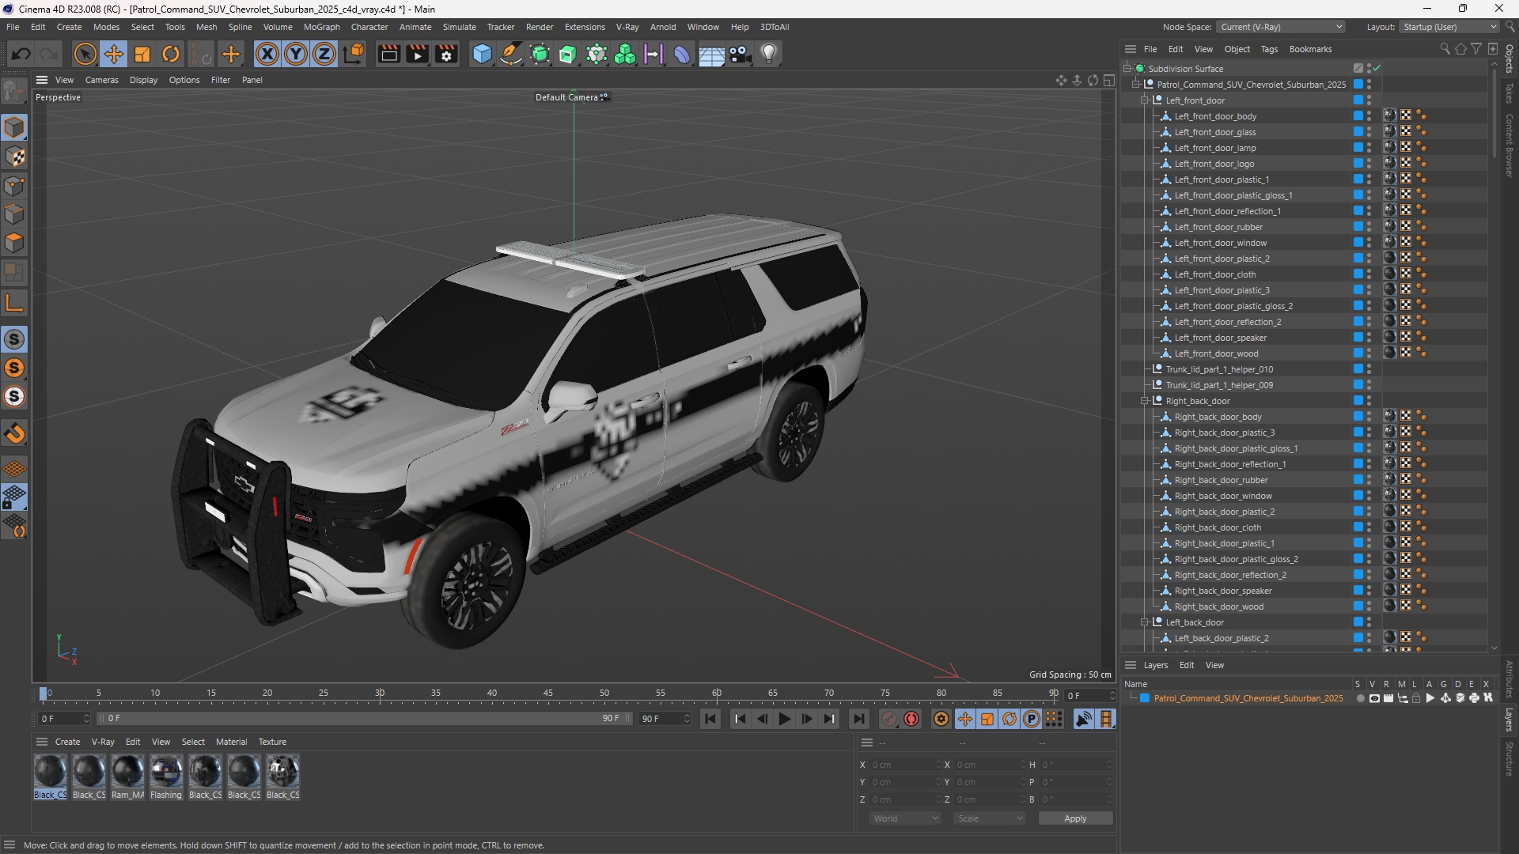
Task: Open Layout Startup dropdown
Action: (x=1450, y=27)
